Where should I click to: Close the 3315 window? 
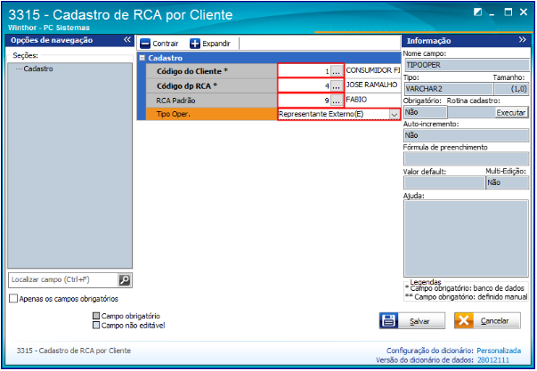524,12
